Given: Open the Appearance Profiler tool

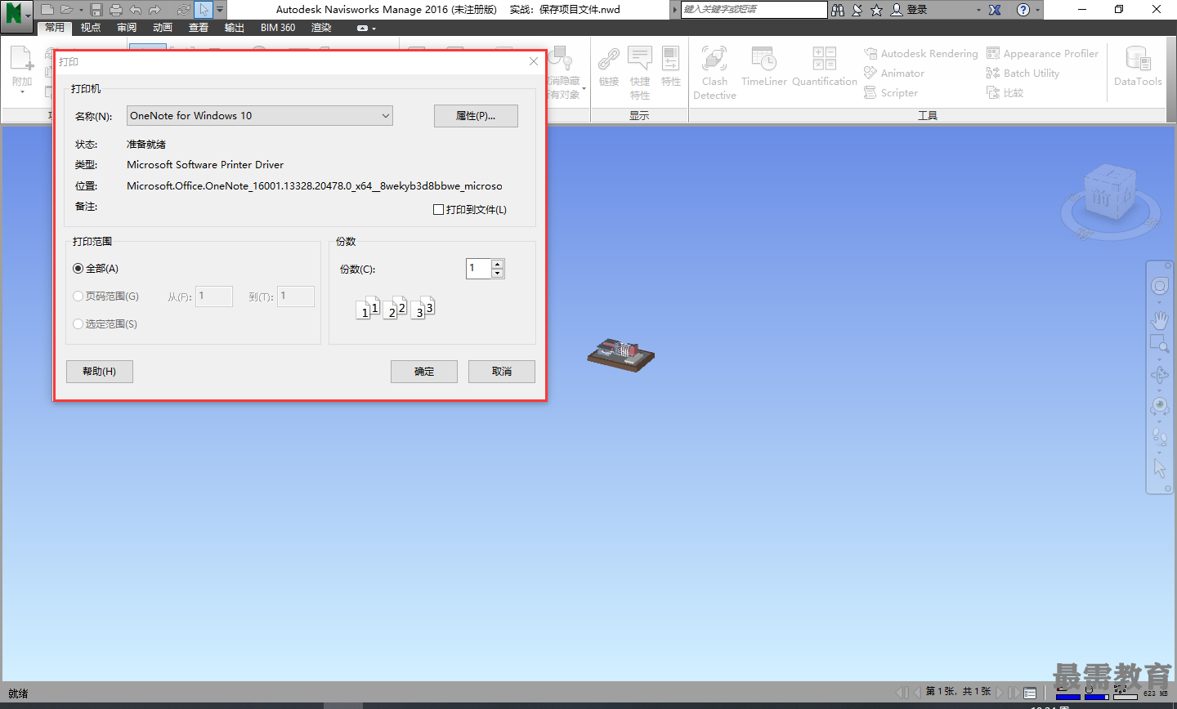Looking at the screenshot, I should coord(1043,53).
